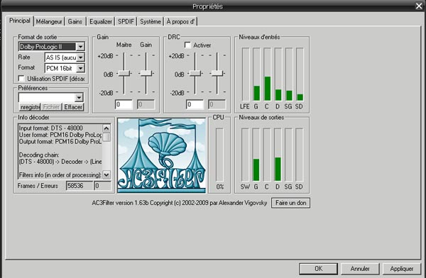The image size is (426, 278).
Task: Expand the Dolby ProLogic II output format dropdown
Action: click(80, 47)
